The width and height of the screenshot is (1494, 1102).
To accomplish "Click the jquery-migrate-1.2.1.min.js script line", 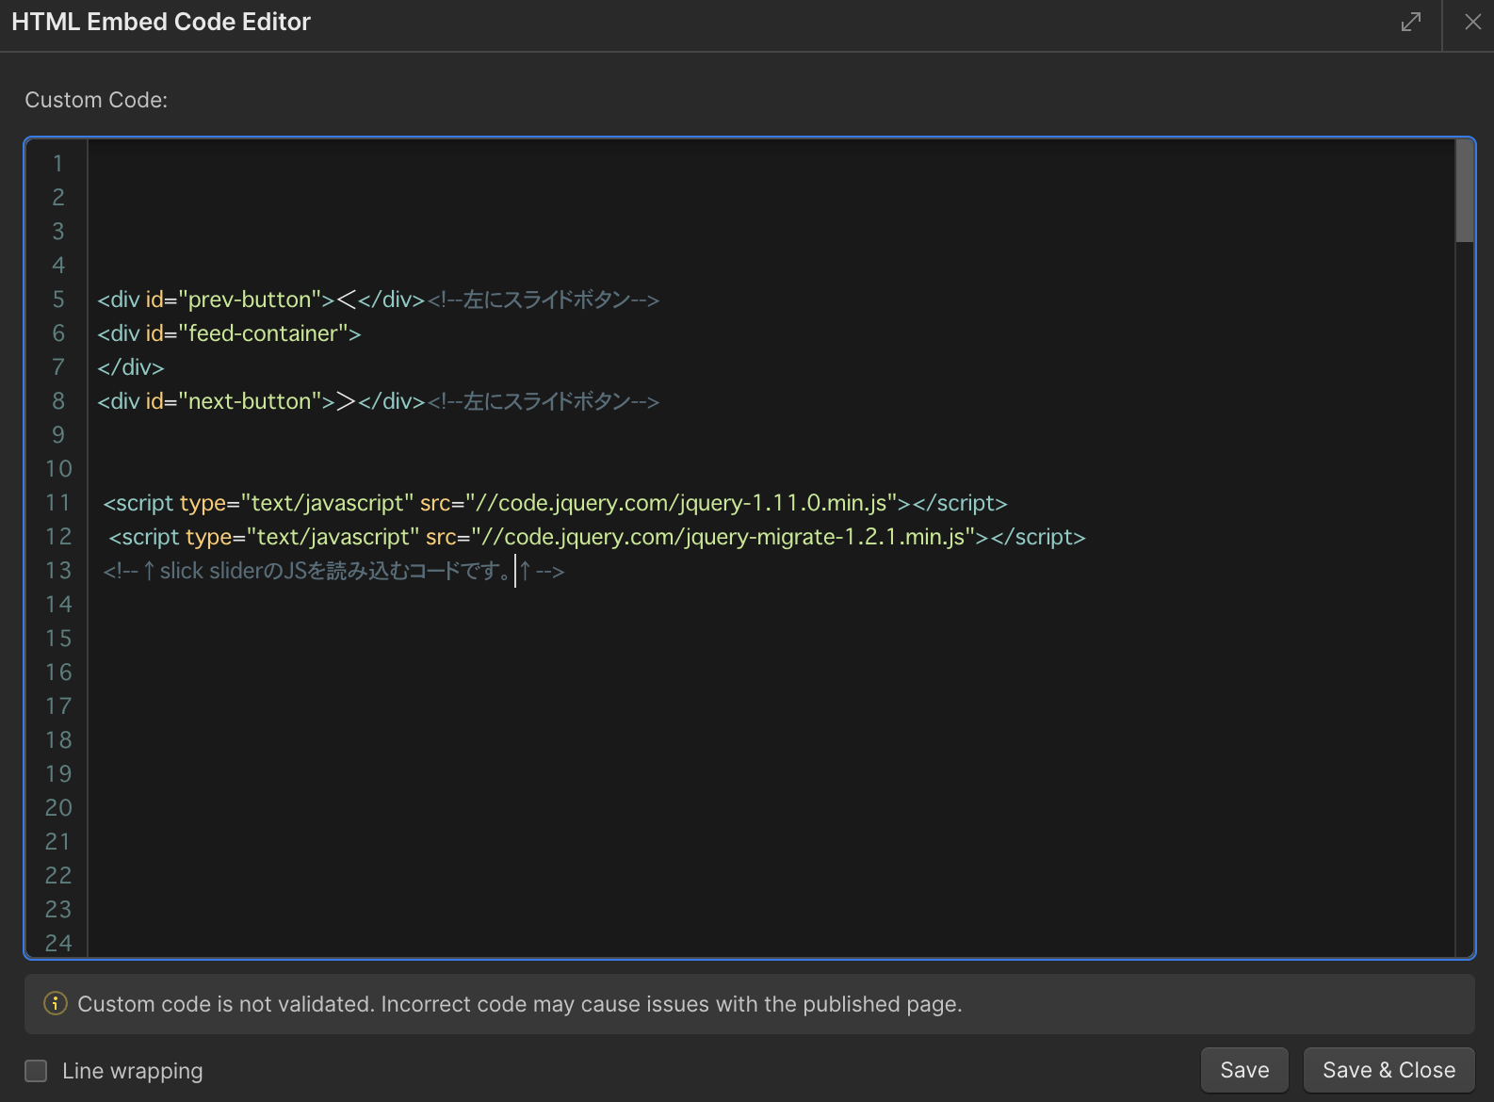I will click(x=597, y=537).
